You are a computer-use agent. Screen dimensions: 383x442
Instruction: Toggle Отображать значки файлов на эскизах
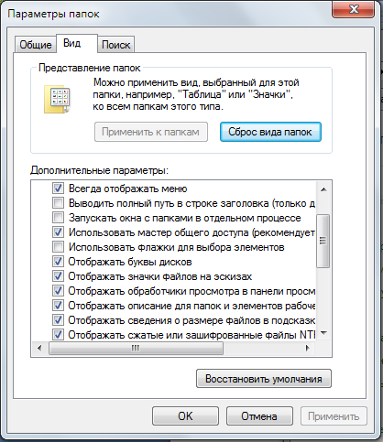click(x=58, y=276)
